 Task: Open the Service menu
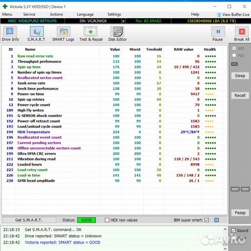point(29,14)
